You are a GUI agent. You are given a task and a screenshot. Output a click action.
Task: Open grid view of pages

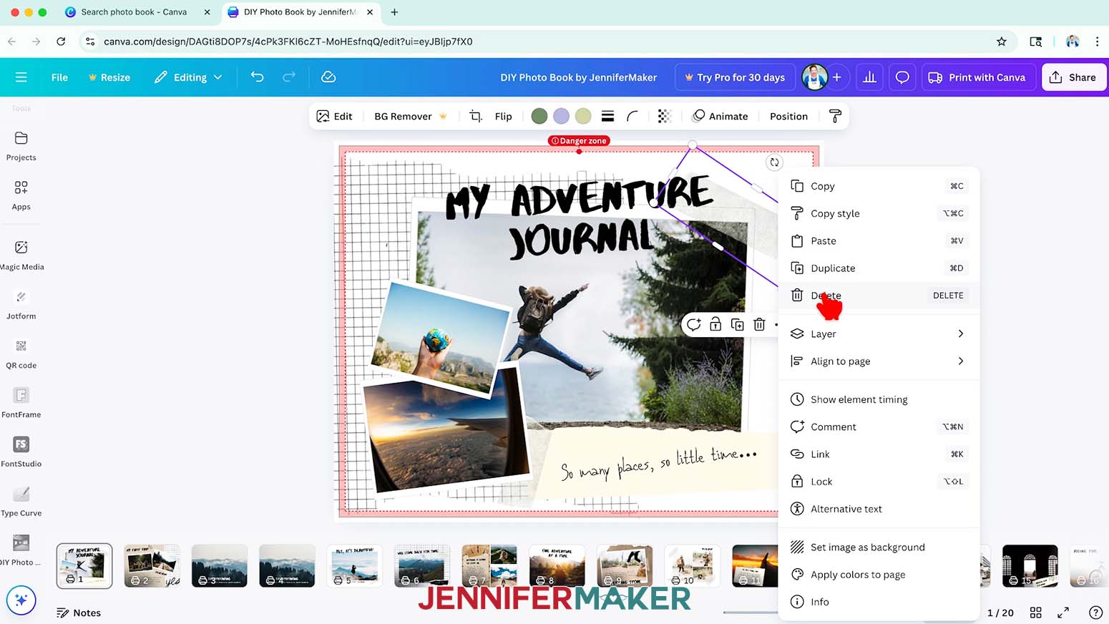click(1035, 613)
